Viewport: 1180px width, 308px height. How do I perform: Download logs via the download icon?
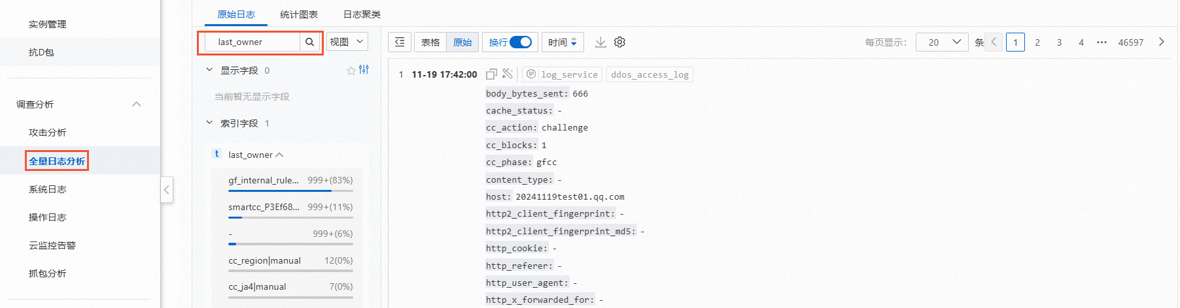pos(600,42)
